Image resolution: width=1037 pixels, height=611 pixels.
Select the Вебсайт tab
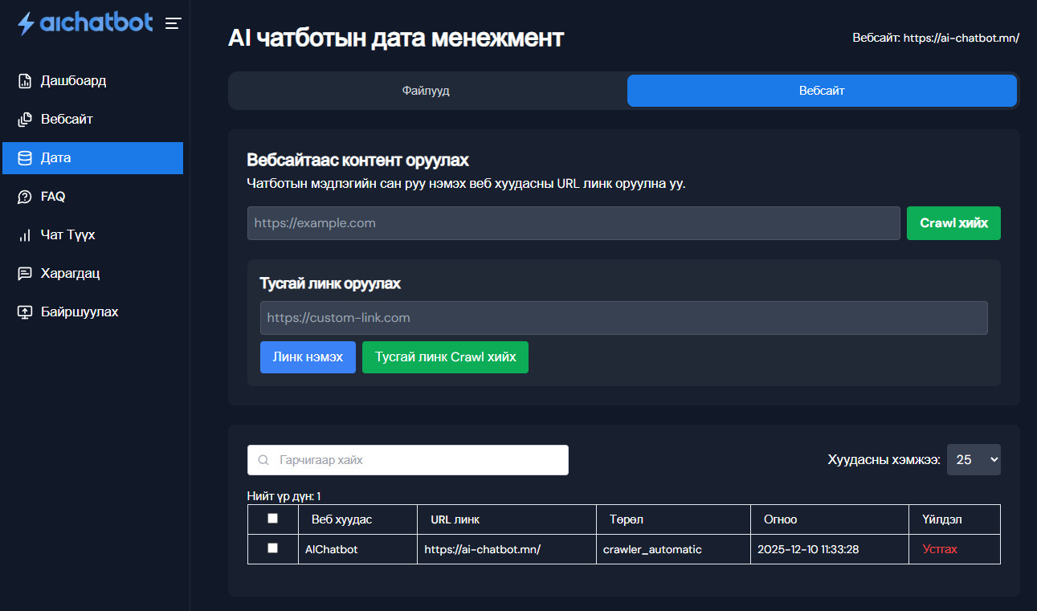point(822,91)
